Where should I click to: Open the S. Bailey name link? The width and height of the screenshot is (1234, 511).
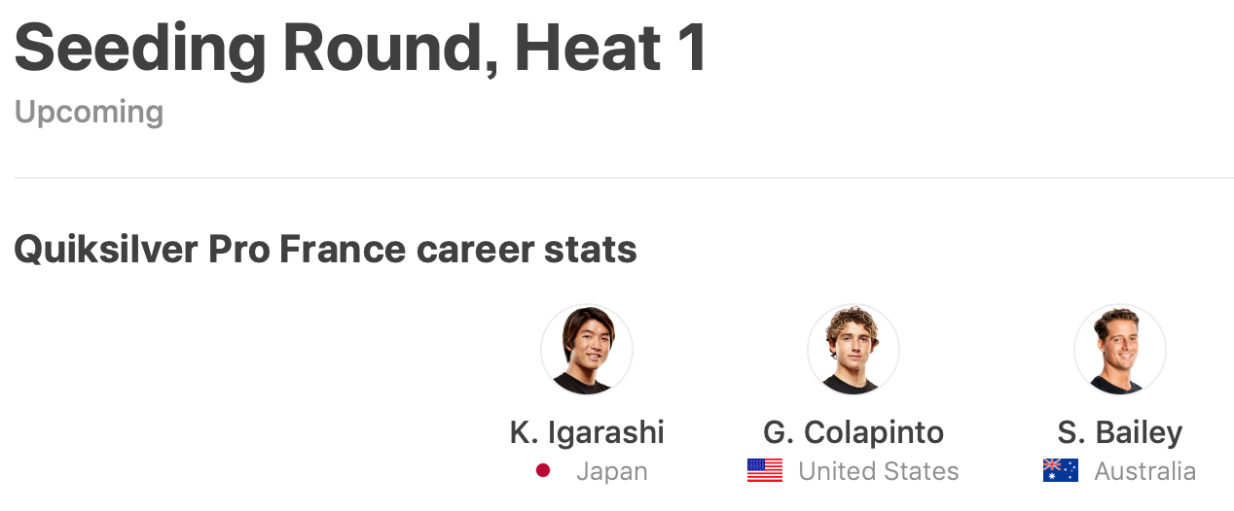tap(1120, 432)
